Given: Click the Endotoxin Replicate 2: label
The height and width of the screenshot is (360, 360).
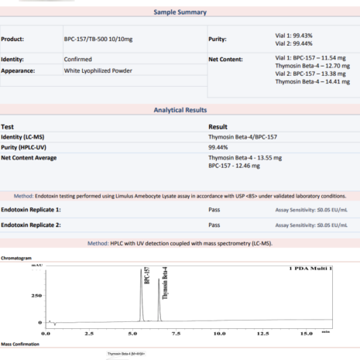Looking at the screenshot, I should tap(31, 225).
